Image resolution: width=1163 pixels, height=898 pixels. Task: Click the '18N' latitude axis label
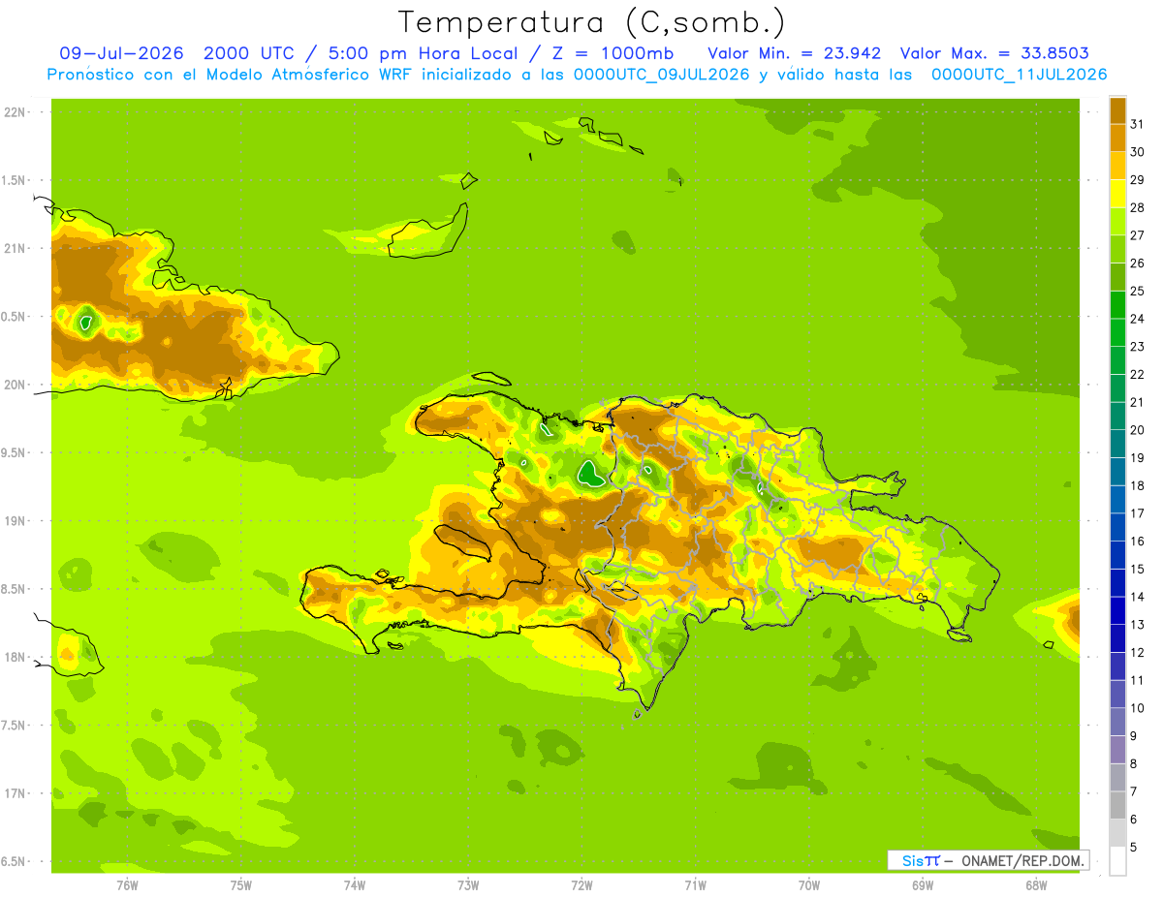coord(14,657)
